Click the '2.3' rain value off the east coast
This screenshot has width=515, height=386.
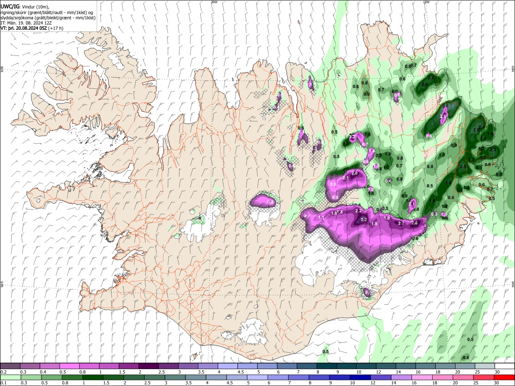(493, 150)
